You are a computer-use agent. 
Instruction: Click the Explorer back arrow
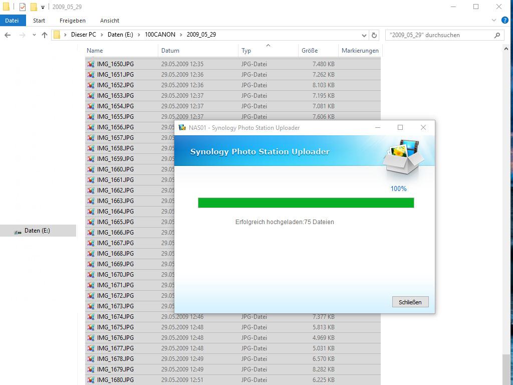tap(8, 35)
